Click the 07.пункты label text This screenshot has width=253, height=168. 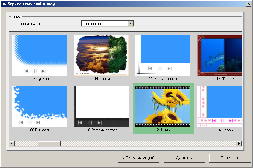(40, 79)
